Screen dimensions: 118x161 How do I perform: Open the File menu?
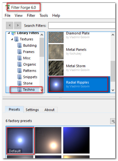[8, 16]
